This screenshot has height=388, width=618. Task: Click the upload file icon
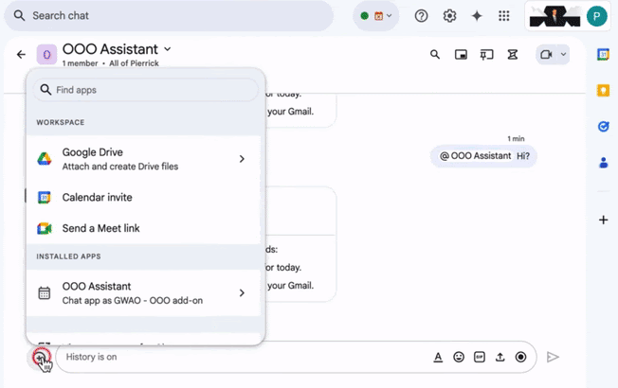(500, 357)
